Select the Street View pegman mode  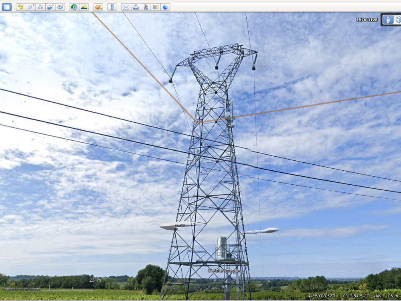click(x=388, y=20)
